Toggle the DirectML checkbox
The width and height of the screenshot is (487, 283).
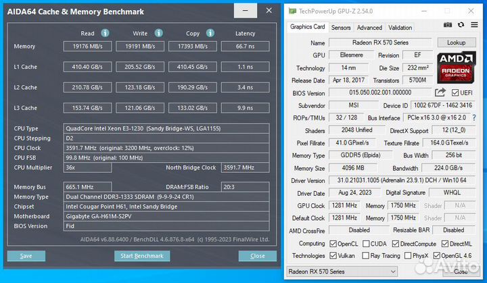tap(445, 244)
